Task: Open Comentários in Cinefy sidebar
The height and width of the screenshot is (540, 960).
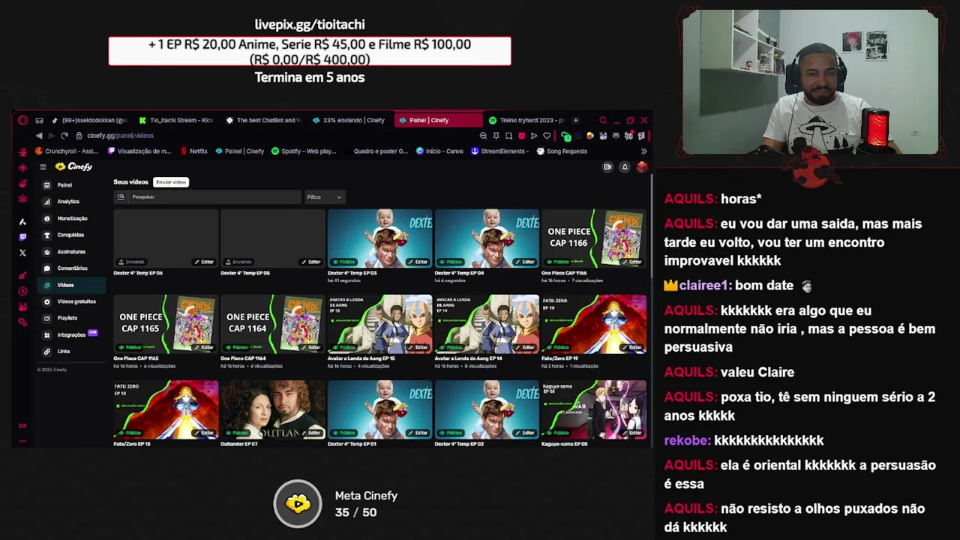Action: (x=71, y=268)
